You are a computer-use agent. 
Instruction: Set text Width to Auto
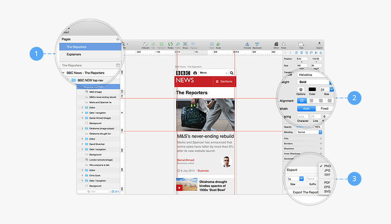click(306, 109)
